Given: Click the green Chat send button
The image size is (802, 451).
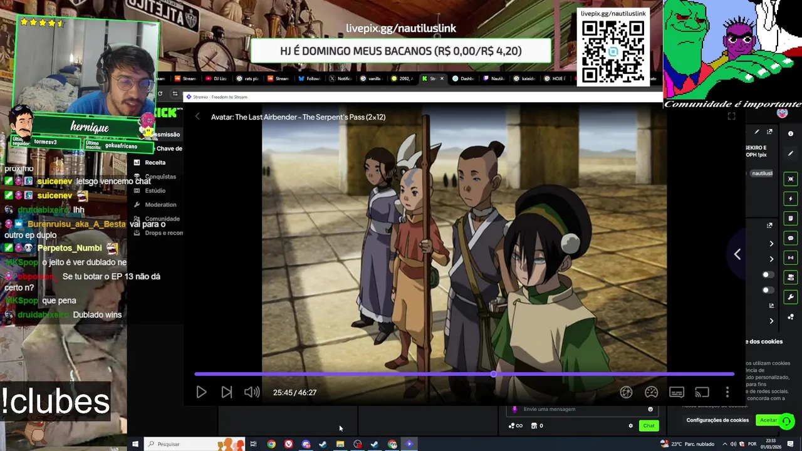Looking at the screenshot, I should pyautogui.click(x=648, y=426).
